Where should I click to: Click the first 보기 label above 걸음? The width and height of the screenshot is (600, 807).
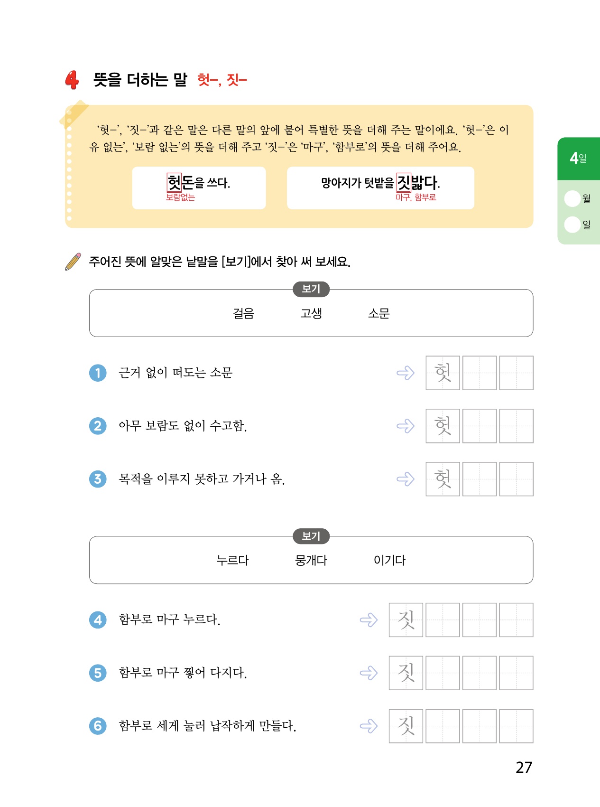pyautogui.click(x=311, y=289)
